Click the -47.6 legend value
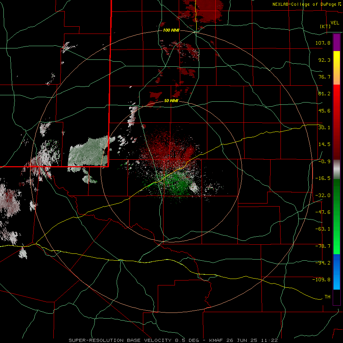The image size is (343, 343). pyautogui.click(x=323, y=212)
